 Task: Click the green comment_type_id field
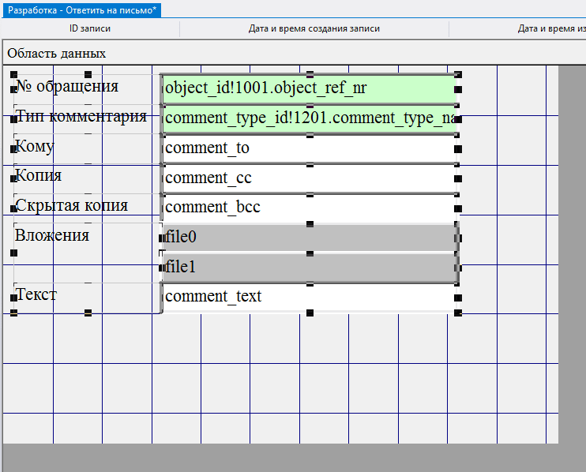click(x=308, y=118)
